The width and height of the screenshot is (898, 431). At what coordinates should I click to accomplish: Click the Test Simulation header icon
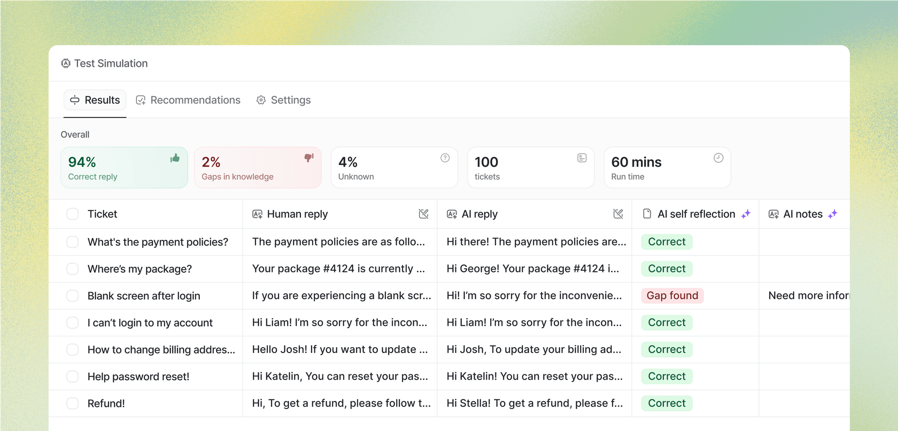(x=66, y=64)
